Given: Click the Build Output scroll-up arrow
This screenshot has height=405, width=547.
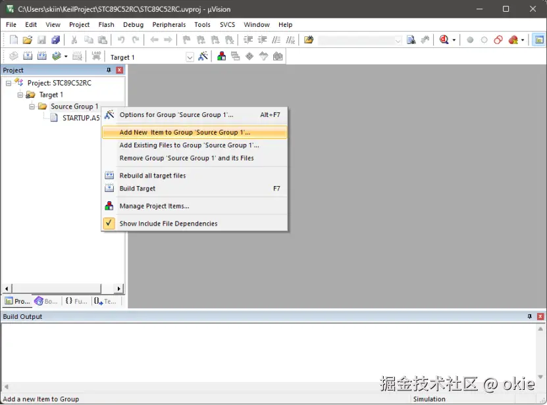Looking at the screenshot, I should 540,329.
